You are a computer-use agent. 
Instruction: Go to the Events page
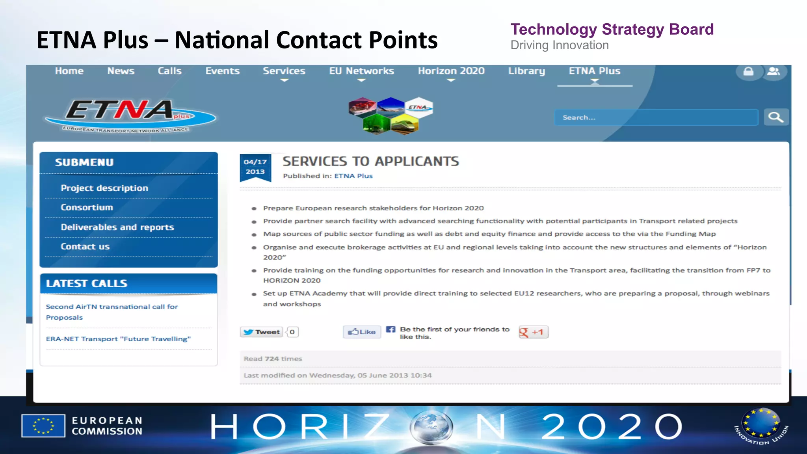223,71
